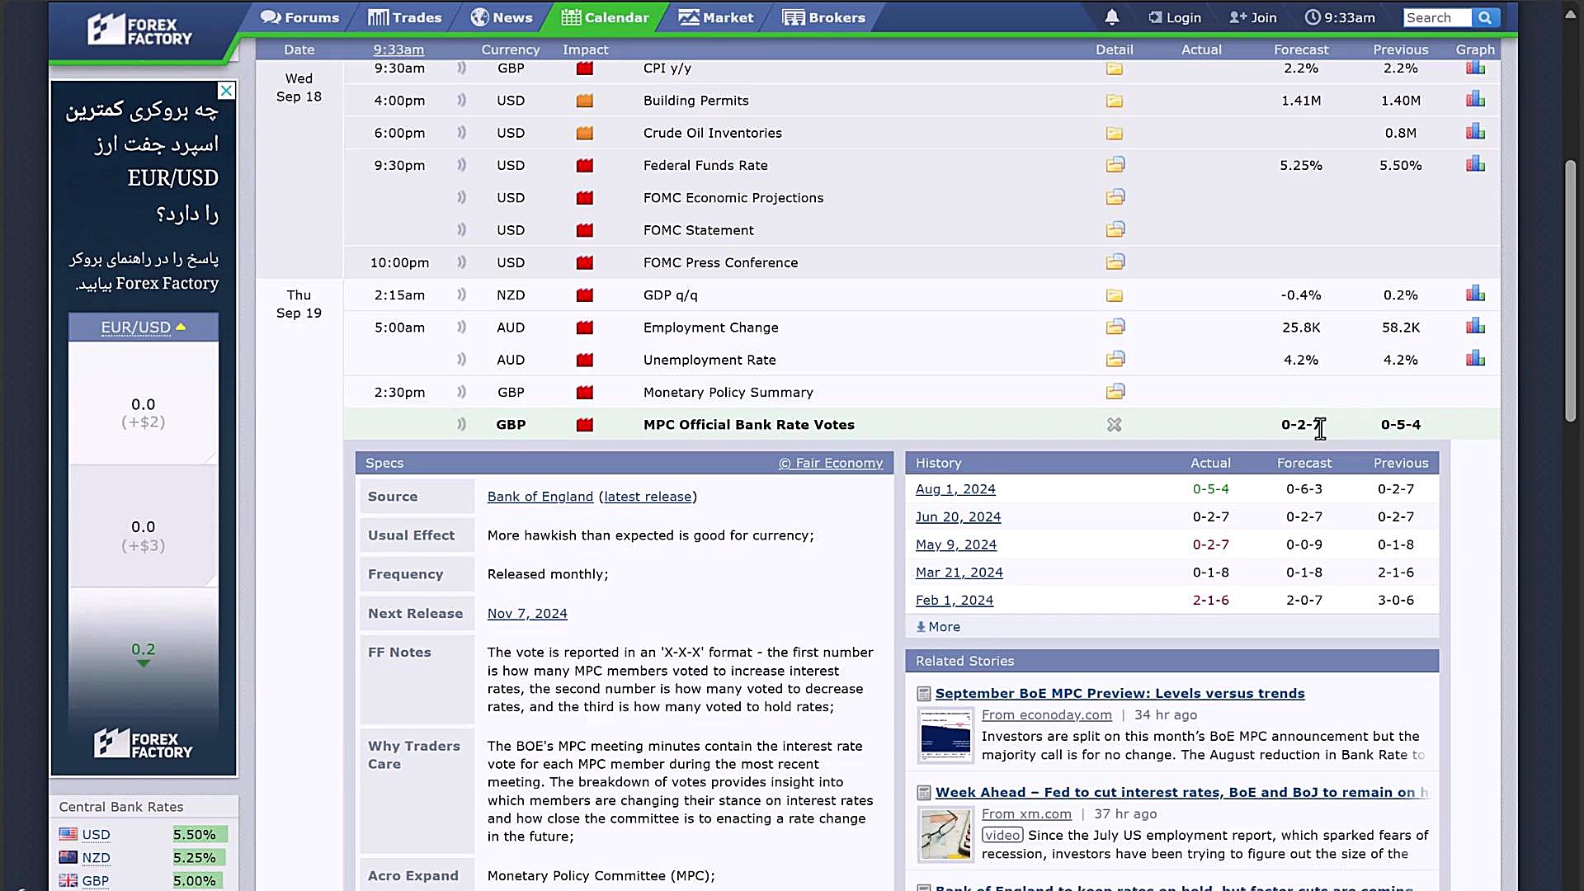
Task: Open detail folder for Employment Change
Action: tap(1115, 327)
